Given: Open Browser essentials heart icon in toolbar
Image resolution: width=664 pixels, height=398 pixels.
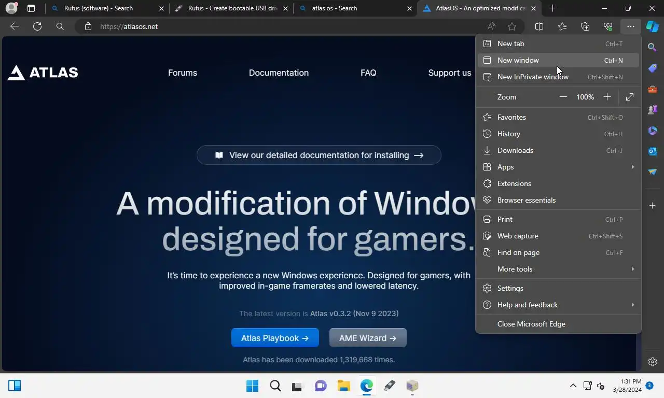Looking at the screenshot, I should click(608, 26).
